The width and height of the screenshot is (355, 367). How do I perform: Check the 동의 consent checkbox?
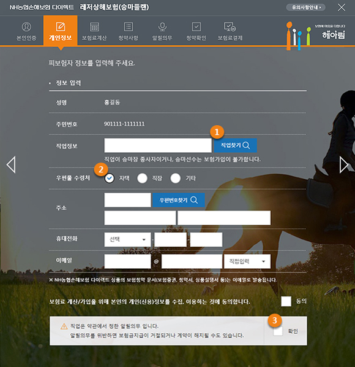(286, 301)
